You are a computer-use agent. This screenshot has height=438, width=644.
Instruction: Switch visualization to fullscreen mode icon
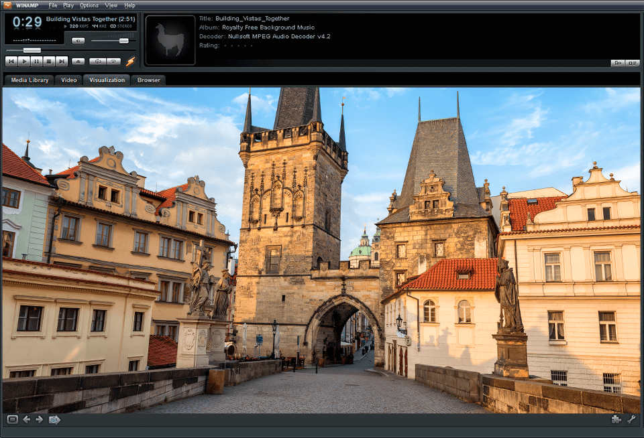[12, 420]
